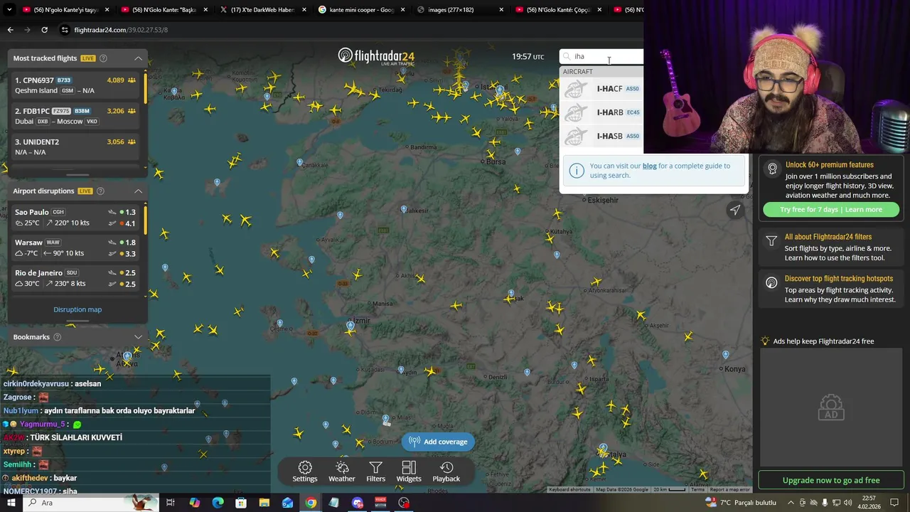The height and width of the screenshot is (512, 910).
Task: Open the Widgets panel
Action: (x=409, y=471)
